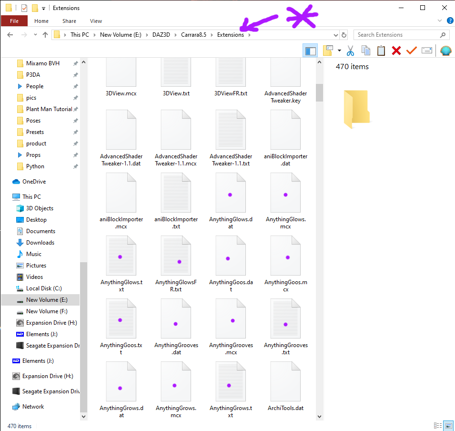Select AnythingGrooves.mcx file
The width and height of the screenshot is (455, 431).
[231, 327]
